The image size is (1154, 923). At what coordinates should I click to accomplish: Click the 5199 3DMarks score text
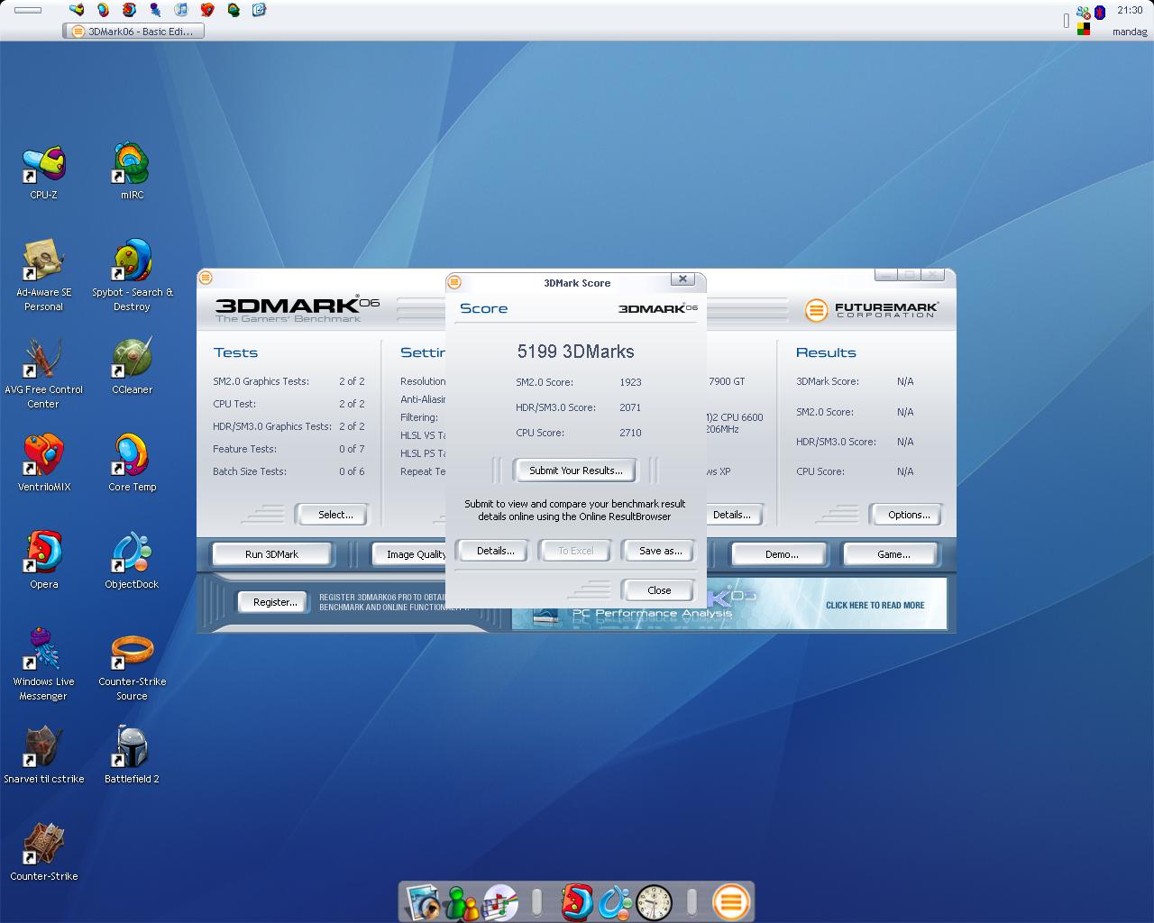pyautogui.click(x=575, y=352)
